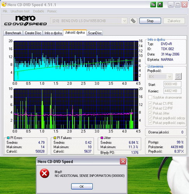Click the PI Errors upper graph
The image size is (189, 194).
(76, 61)
